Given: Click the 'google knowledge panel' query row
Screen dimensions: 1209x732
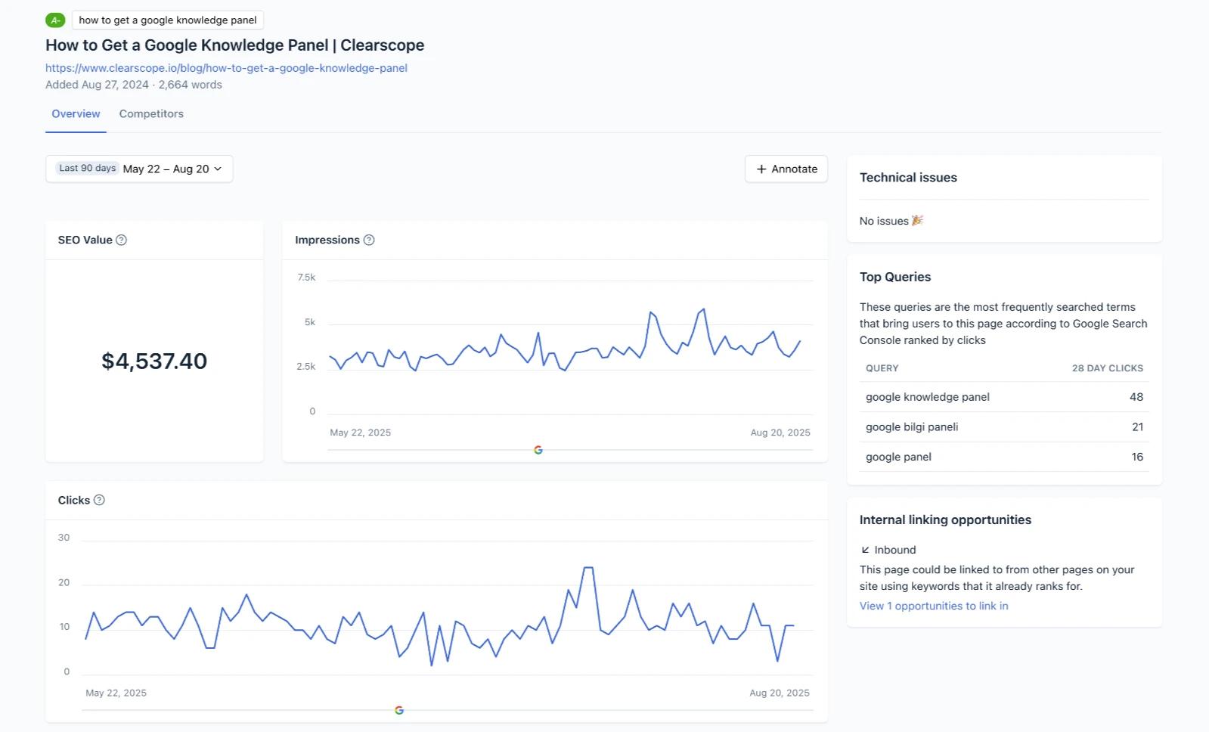Looking at the screenshot, I should click(1004, 397).
